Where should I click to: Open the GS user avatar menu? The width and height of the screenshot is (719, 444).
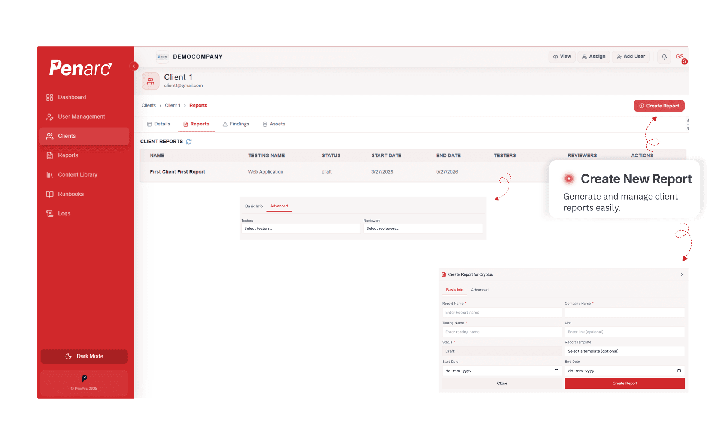point(680,57)
